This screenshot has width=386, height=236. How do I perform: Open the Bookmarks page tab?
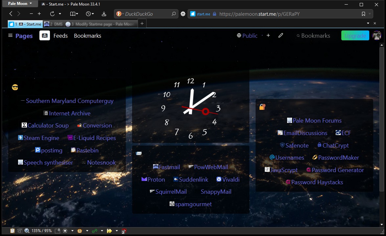[88, 36]
